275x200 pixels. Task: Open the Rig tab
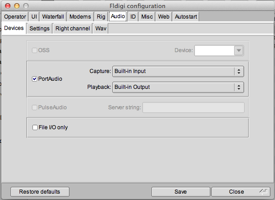pos(101,17)
